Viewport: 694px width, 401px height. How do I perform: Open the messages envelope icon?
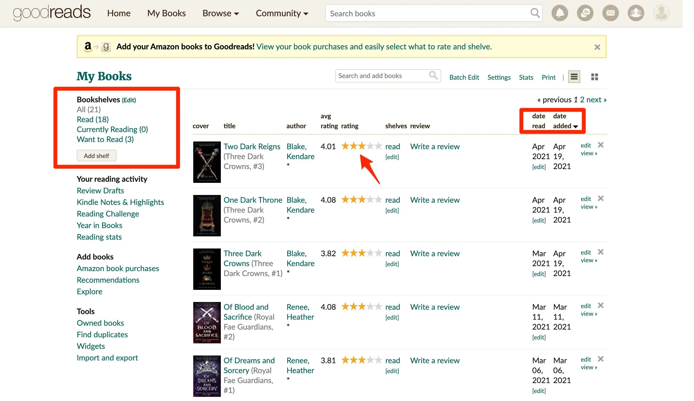pos(610,13)
